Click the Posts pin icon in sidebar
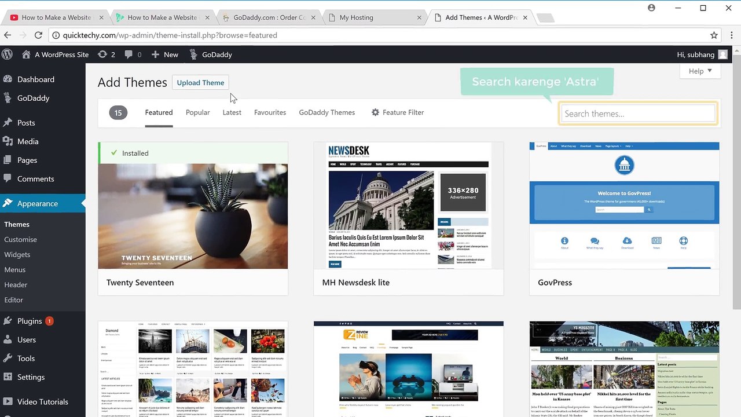This screenshot has width=741, height=417. pos(8,123)
